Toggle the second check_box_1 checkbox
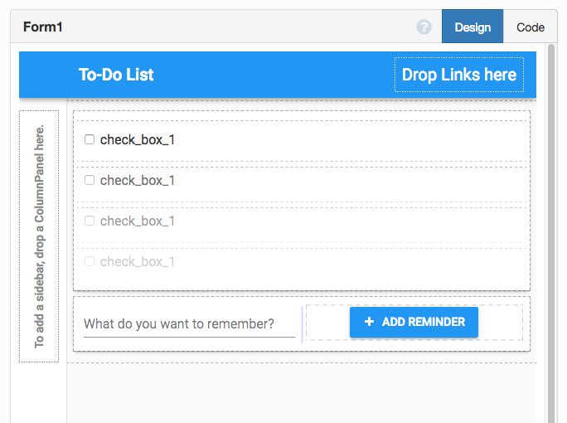567x423 pixels. [90, 180]
